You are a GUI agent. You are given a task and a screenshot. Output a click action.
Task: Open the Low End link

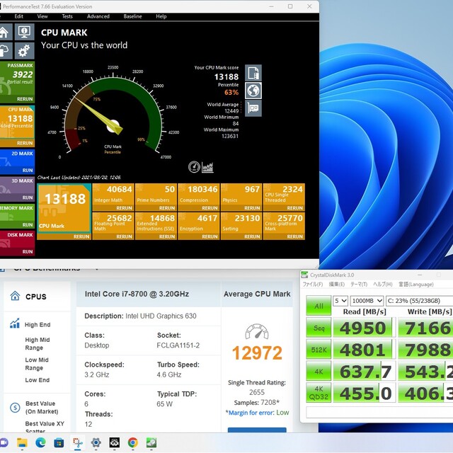(x=37, y=380)
